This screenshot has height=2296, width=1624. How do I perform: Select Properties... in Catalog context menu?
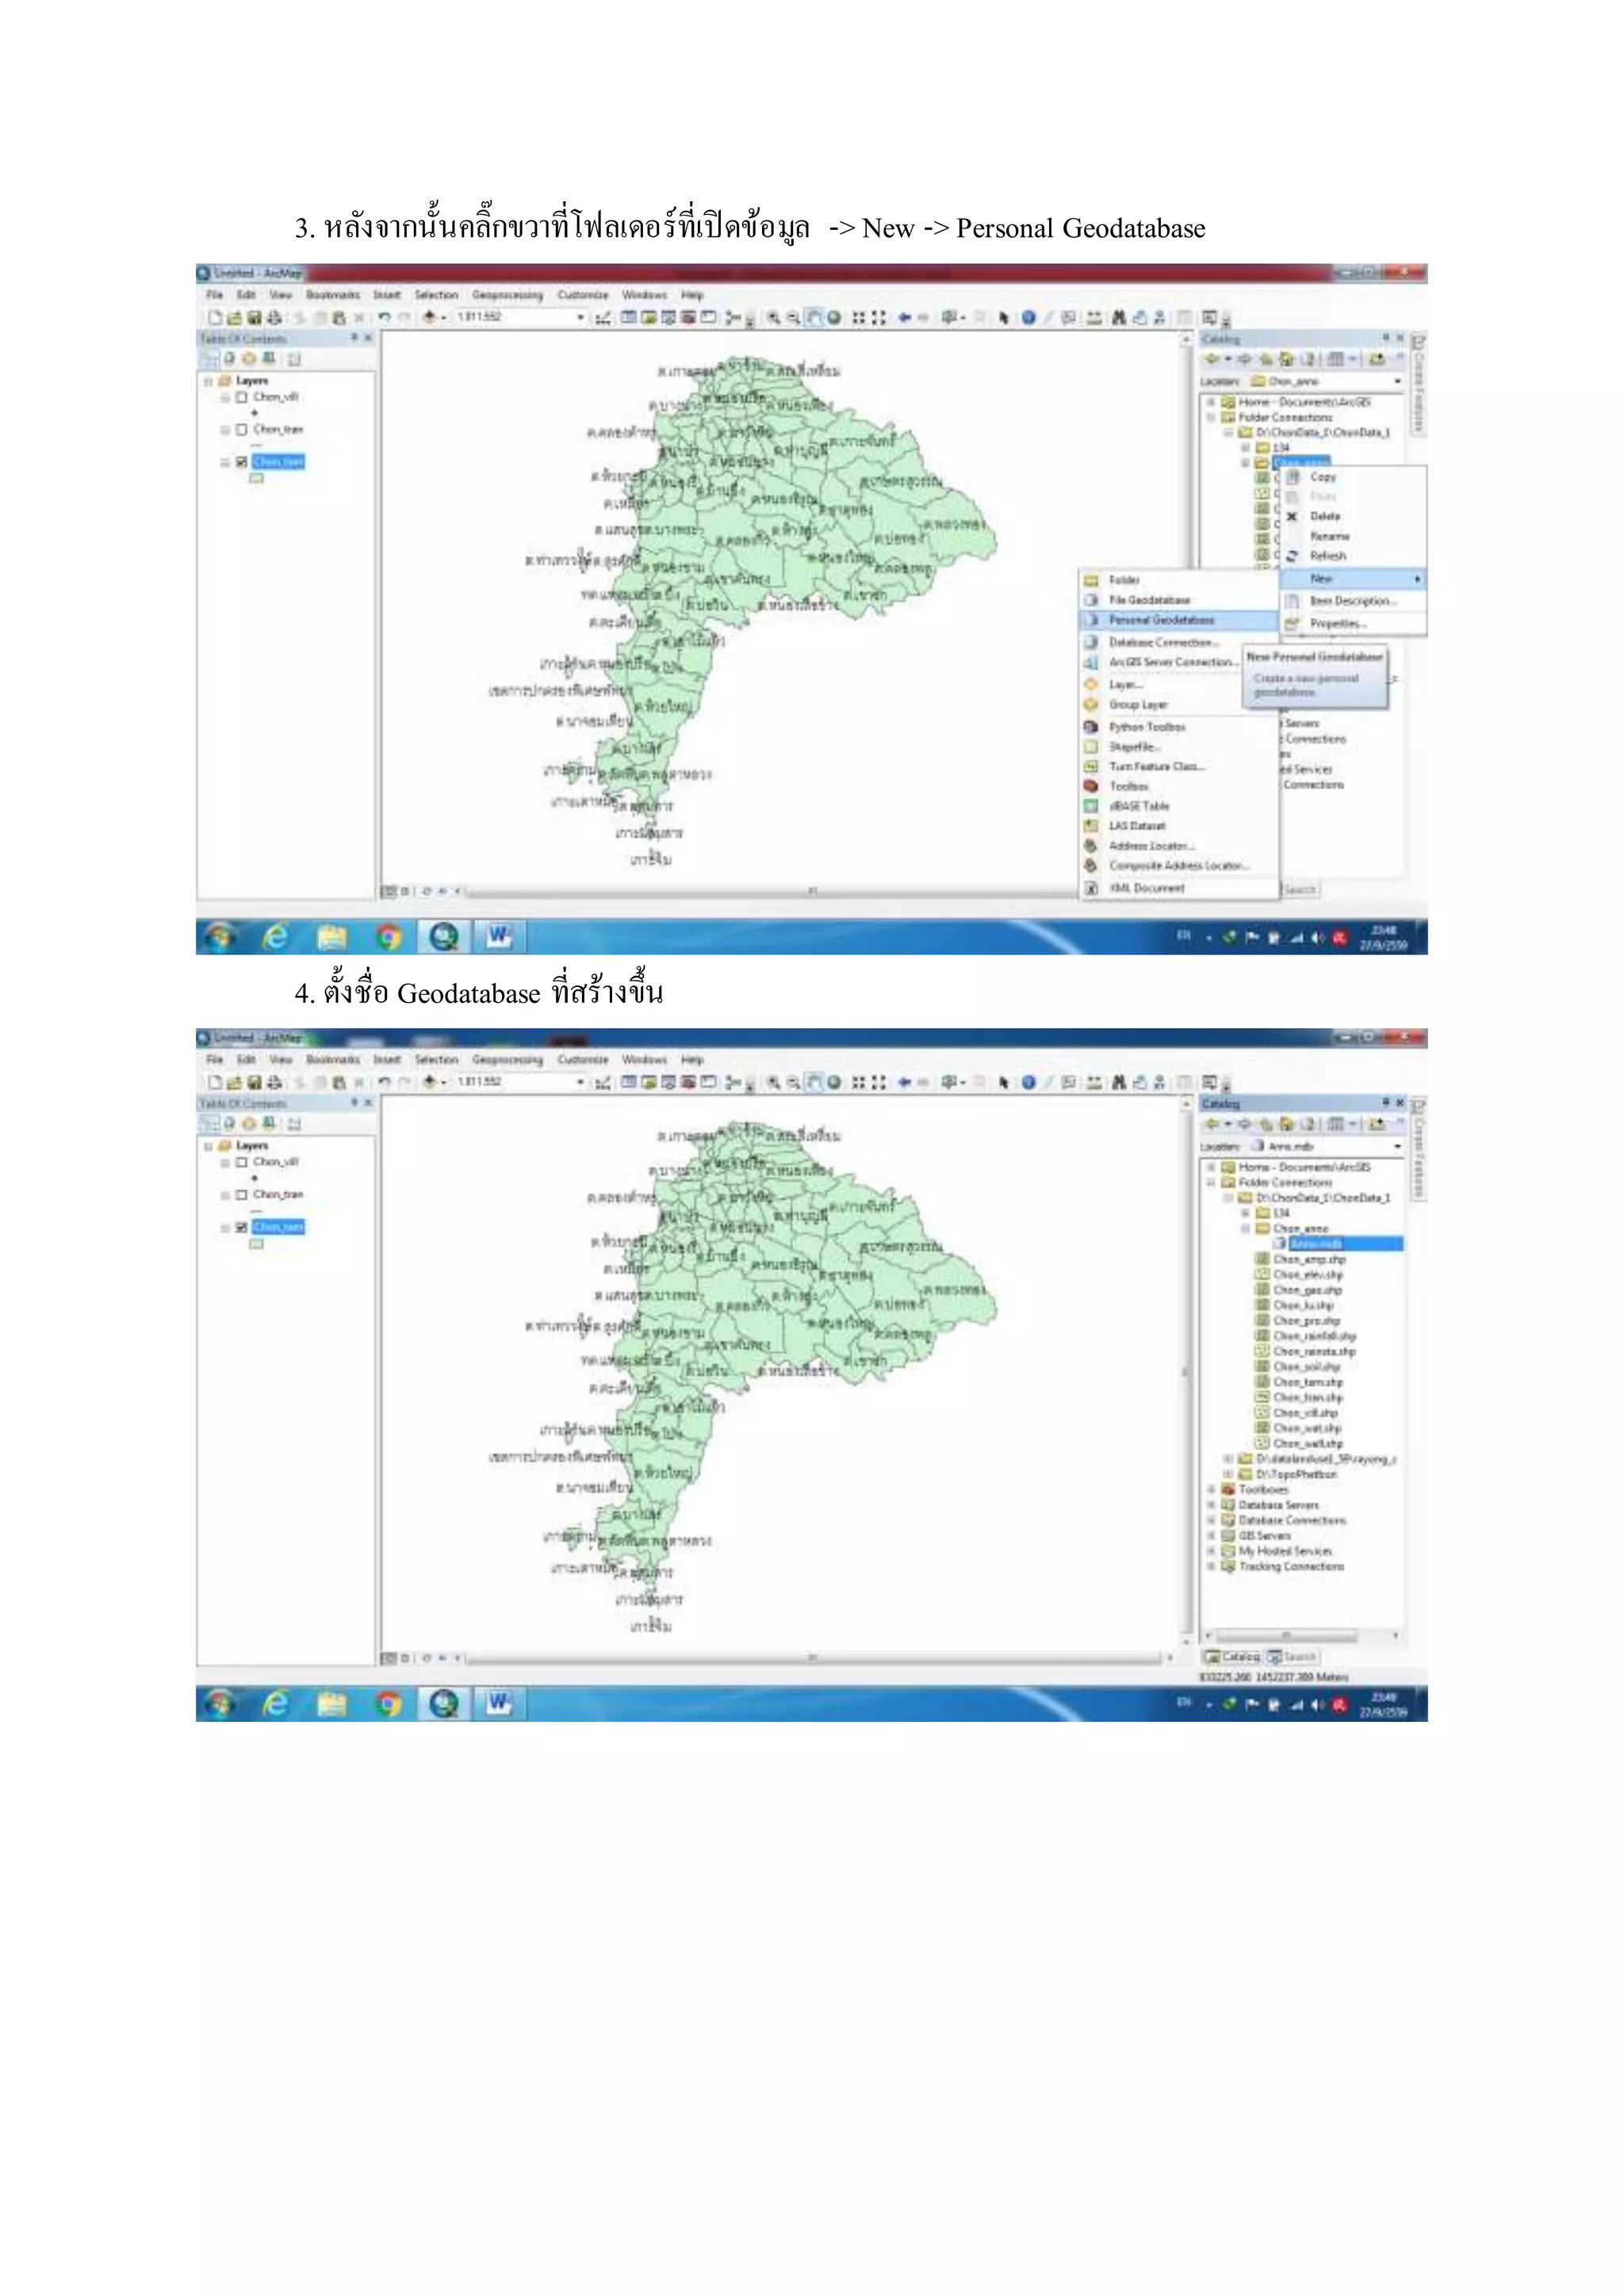(1353, 624)
